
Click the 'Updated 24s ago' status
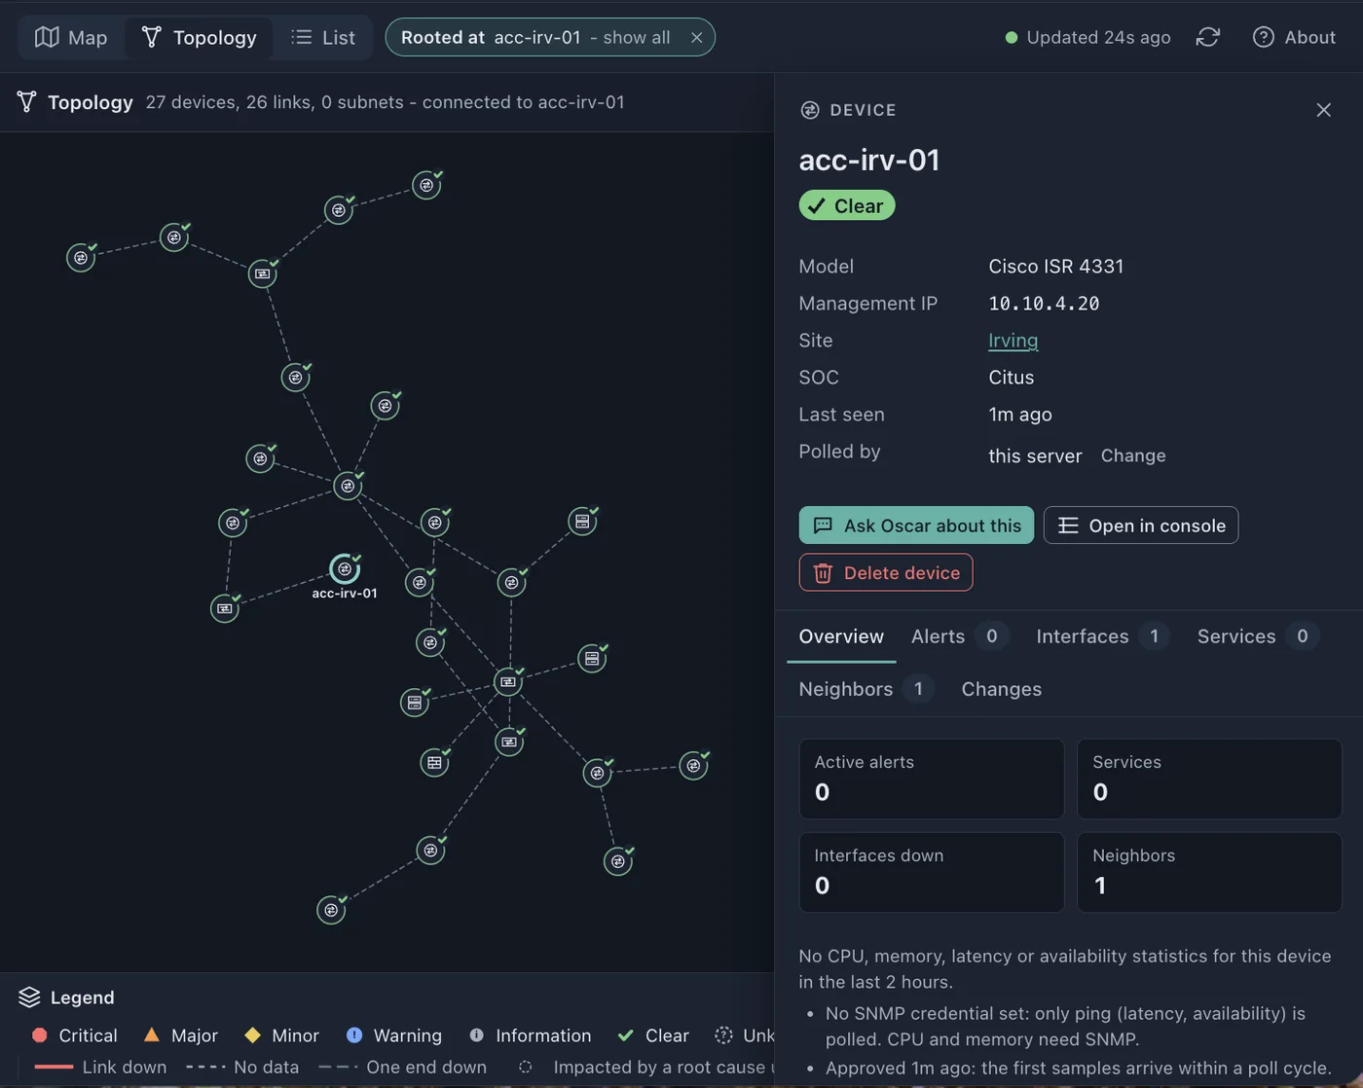click(x=1088, y=38)
